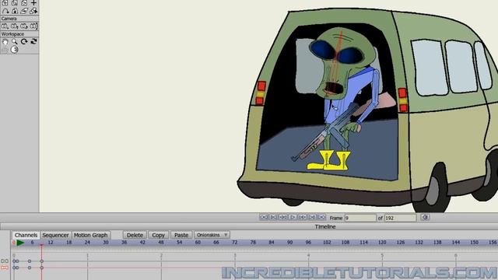This screenshot has width=498, height=280.
Task: Click frame 96 on the timeline ruler
Action: pos(308,242)
